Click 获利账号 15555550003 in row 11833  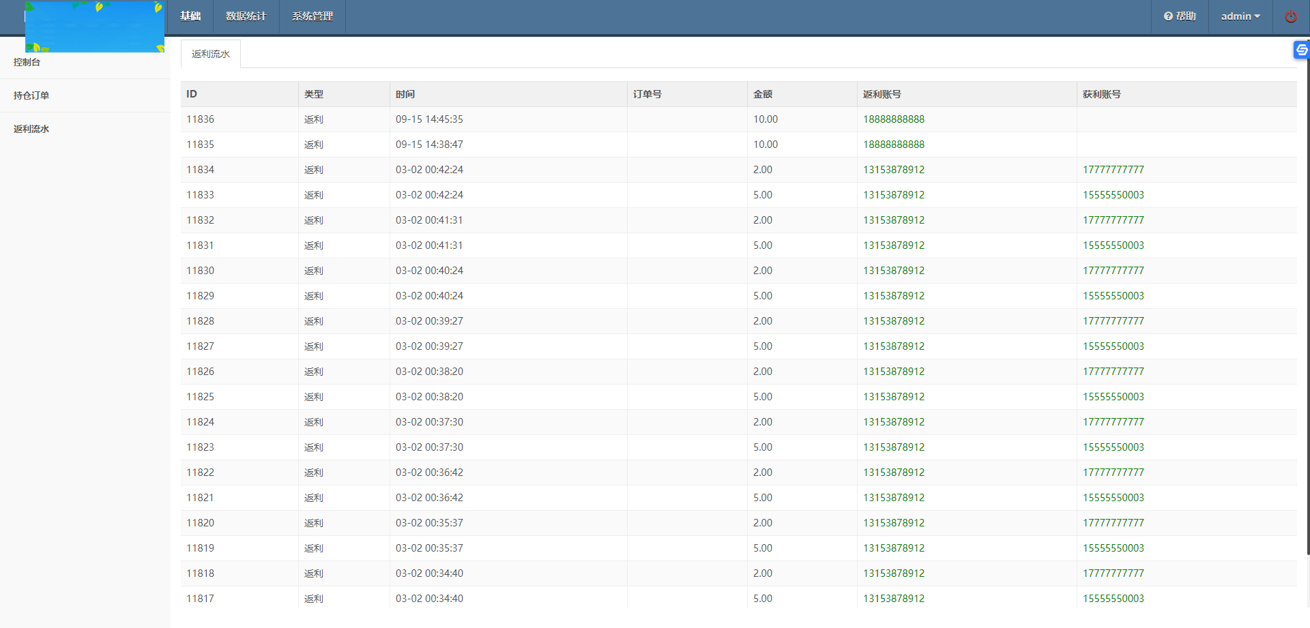pyautogui.click(x=1113, y=195)
